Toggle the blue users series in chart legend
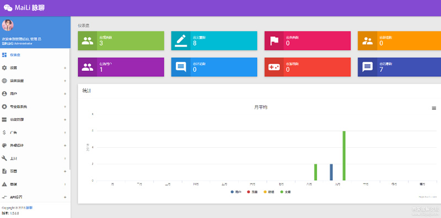Viewport: 441px width, 218px height. click(x=236, y=192)
